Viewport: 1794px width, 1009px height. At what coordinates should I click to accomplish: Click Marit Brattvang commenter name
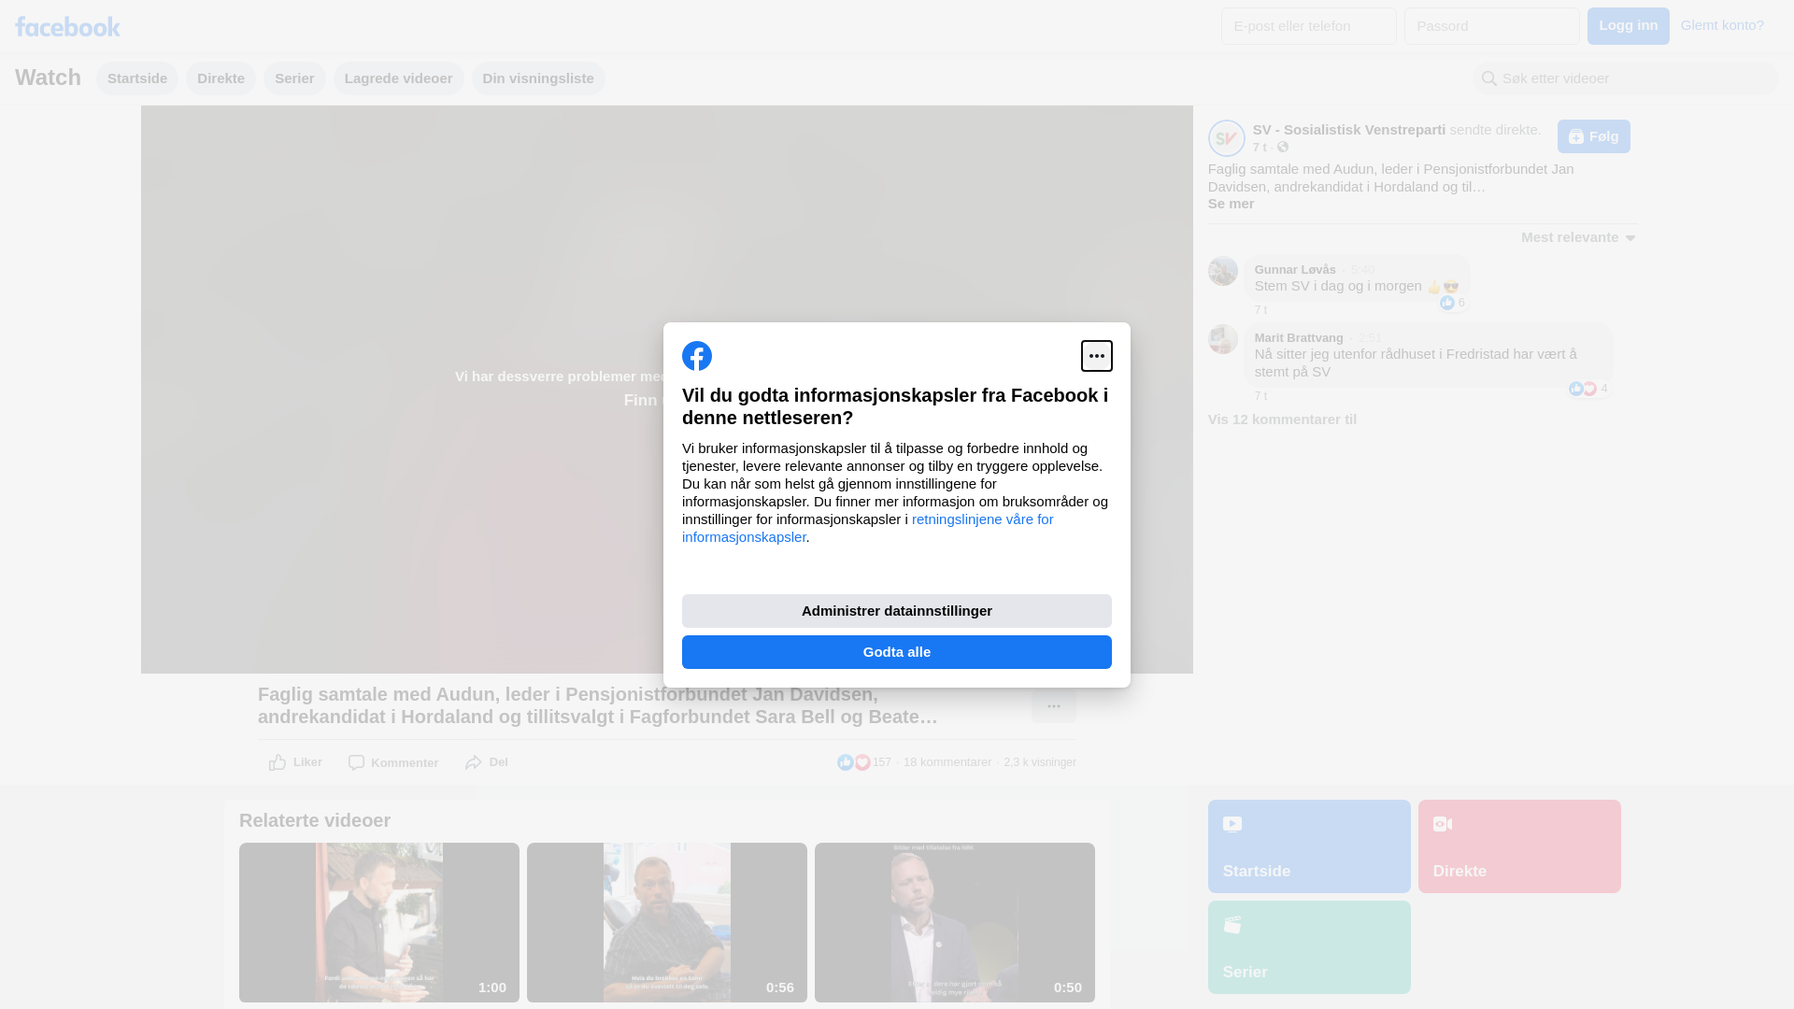point(1299,338)
